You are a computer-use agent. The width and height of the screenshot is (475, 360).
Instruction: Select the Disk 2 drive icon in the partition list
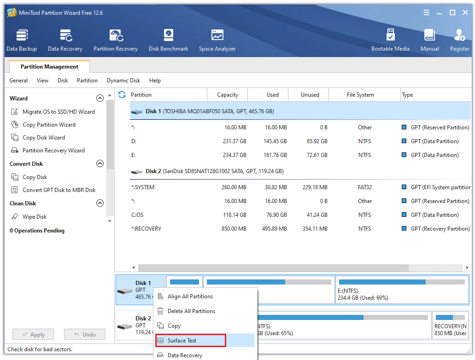[x=137, y=172]
